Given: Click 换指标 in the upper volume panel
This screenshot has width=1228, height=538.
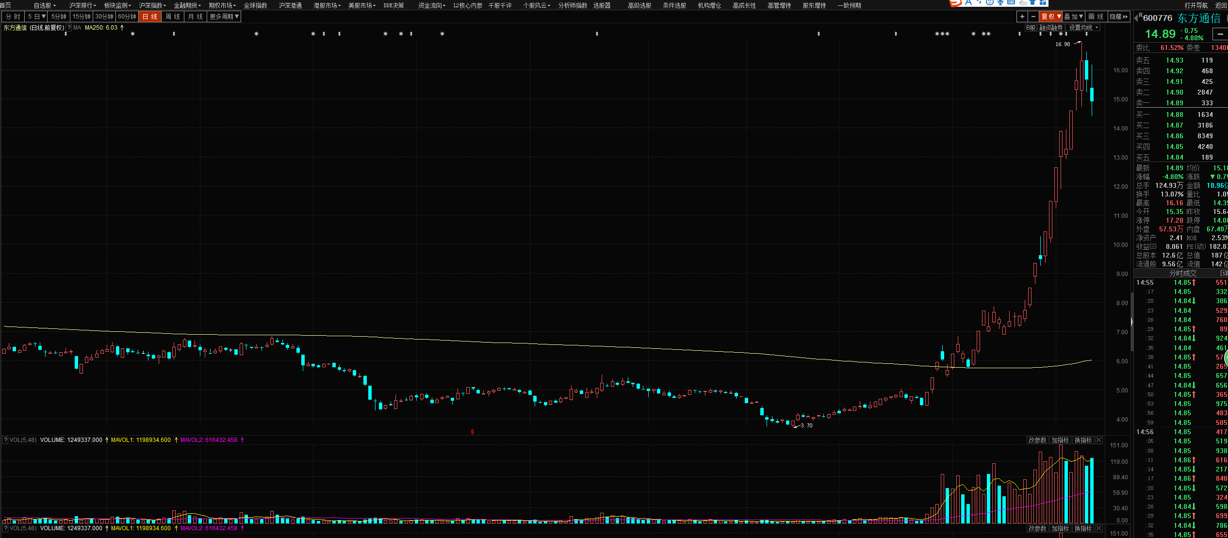Looking at the screenshot, I should pos(1083,440).
